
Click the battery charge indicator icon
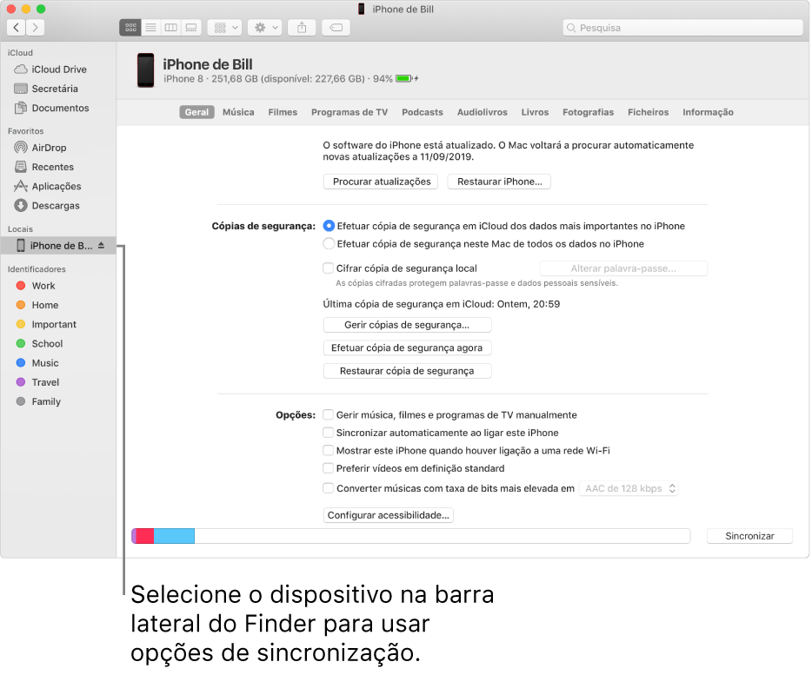(407, 79)
